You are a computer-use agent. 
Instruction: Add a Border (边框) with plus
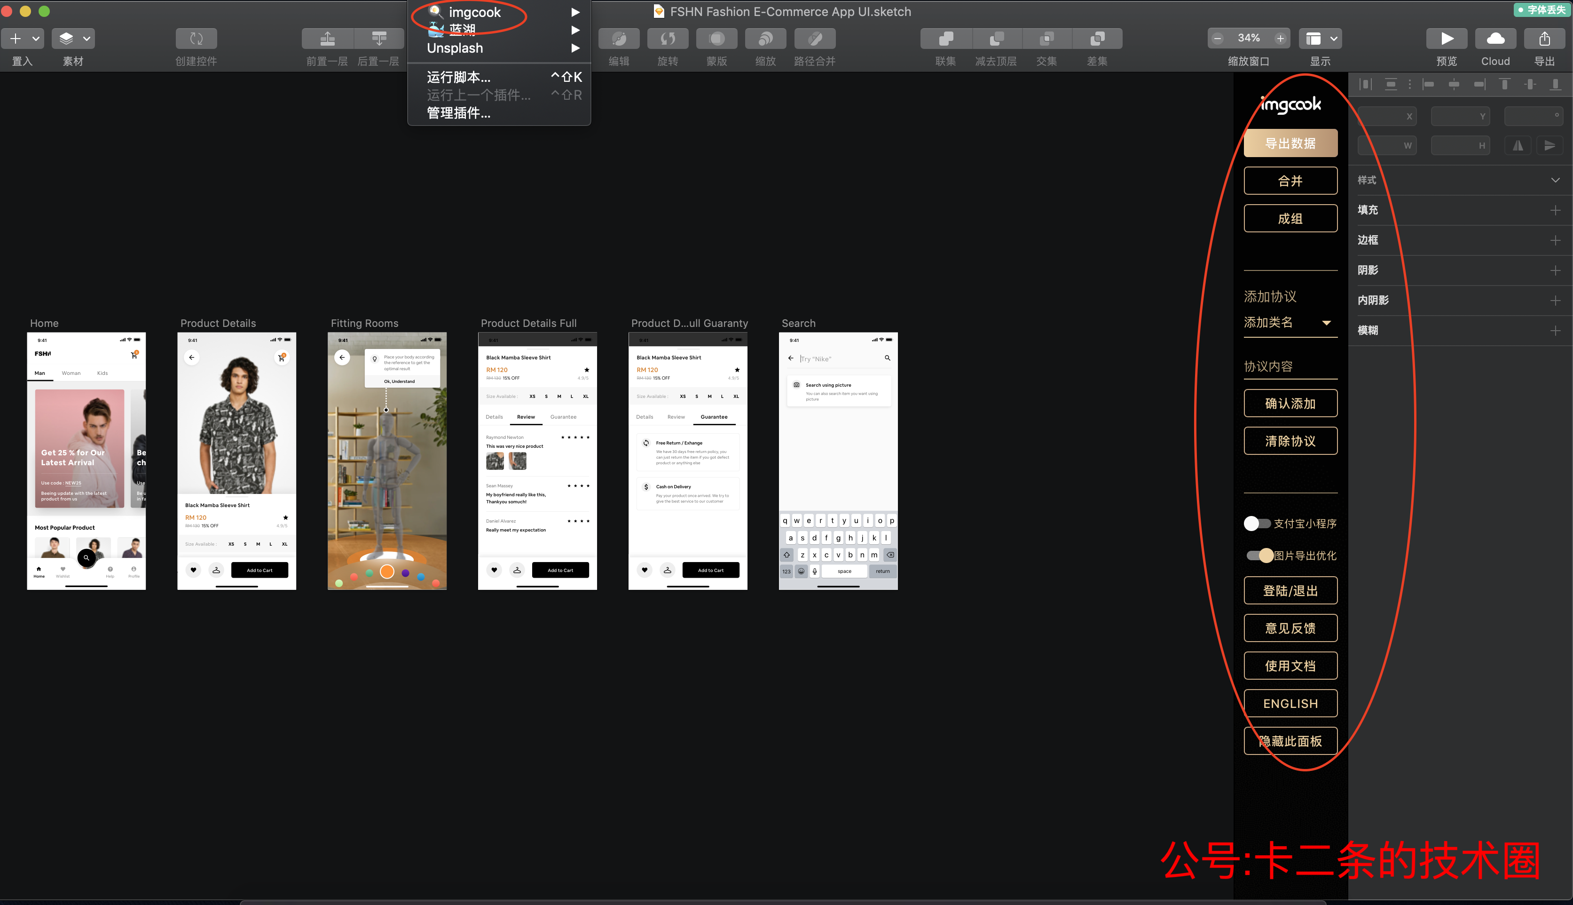tap(1555, 240)
